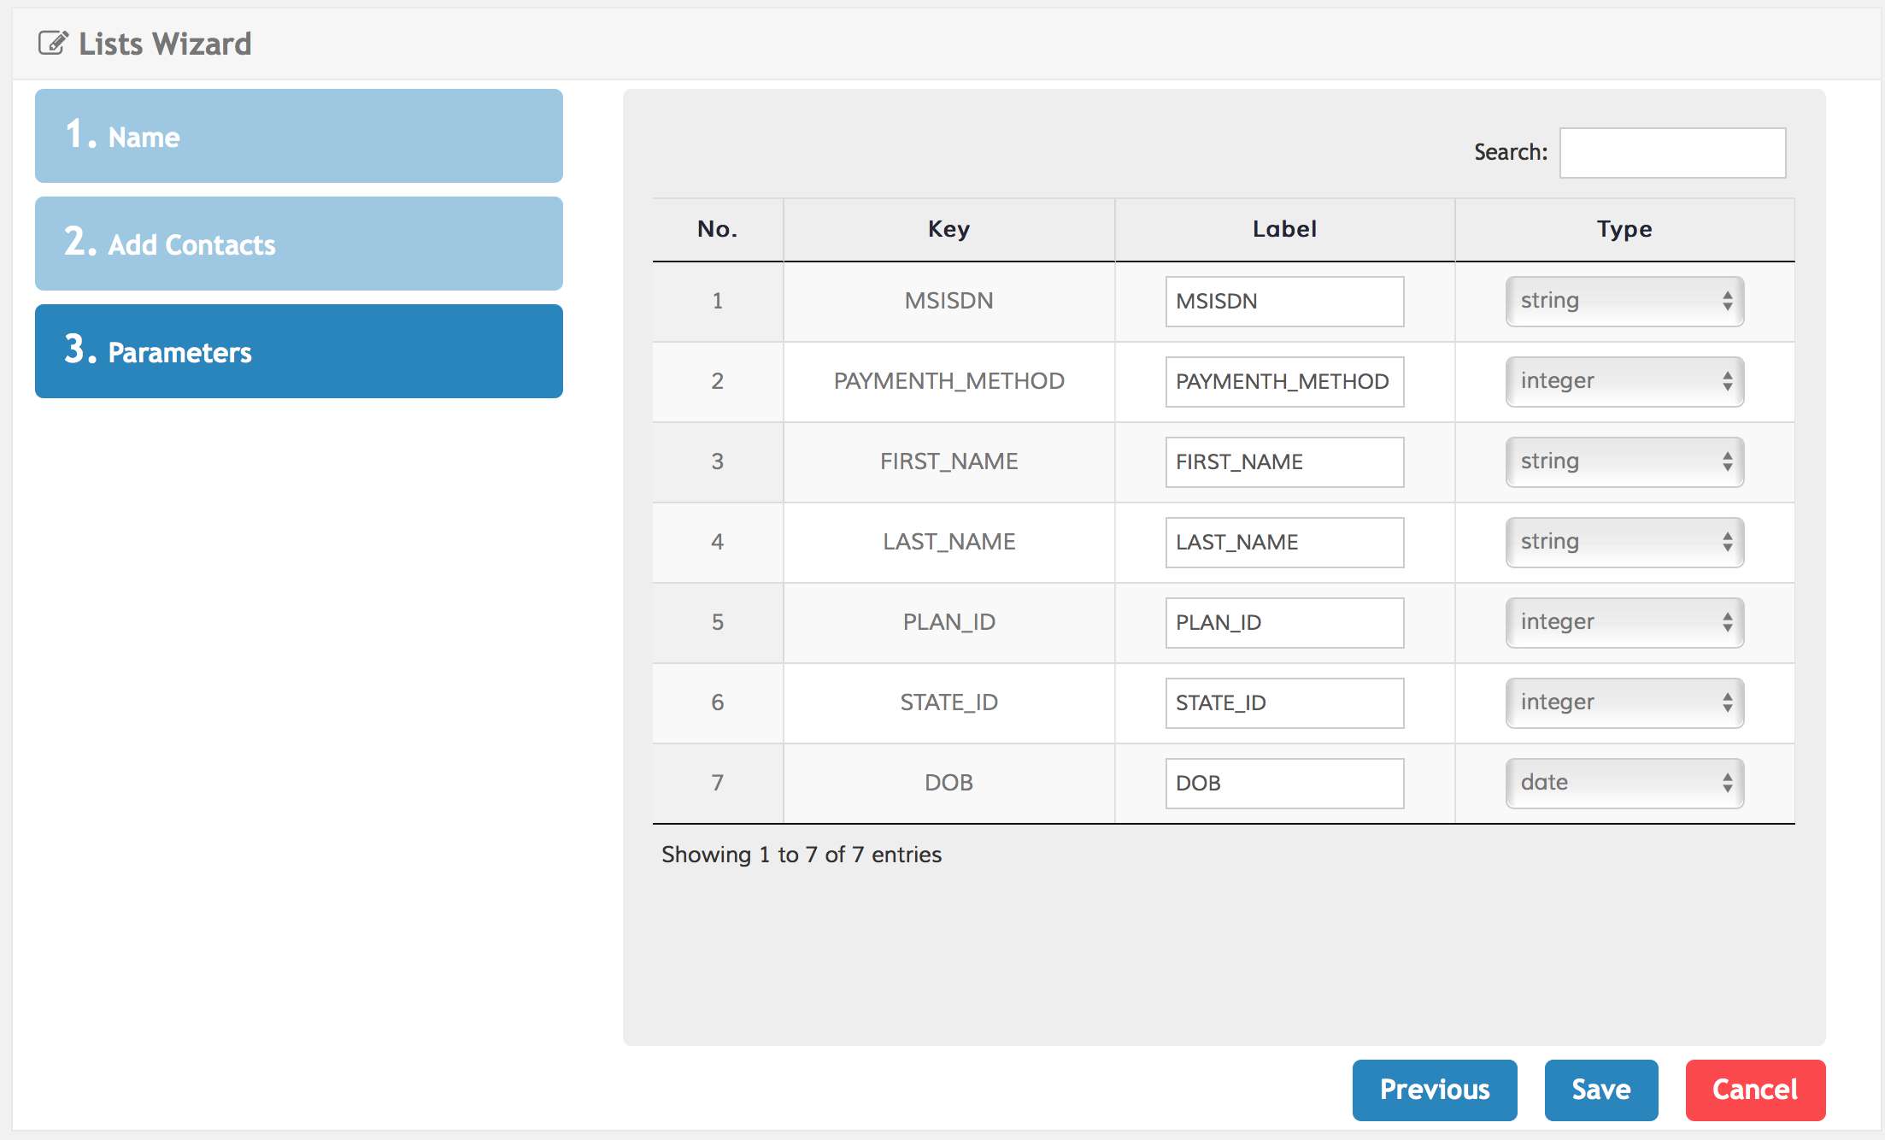Open the LAST_NAME type dropdown
This screenshot has width=1885, height=1140.
[1624, 542]
